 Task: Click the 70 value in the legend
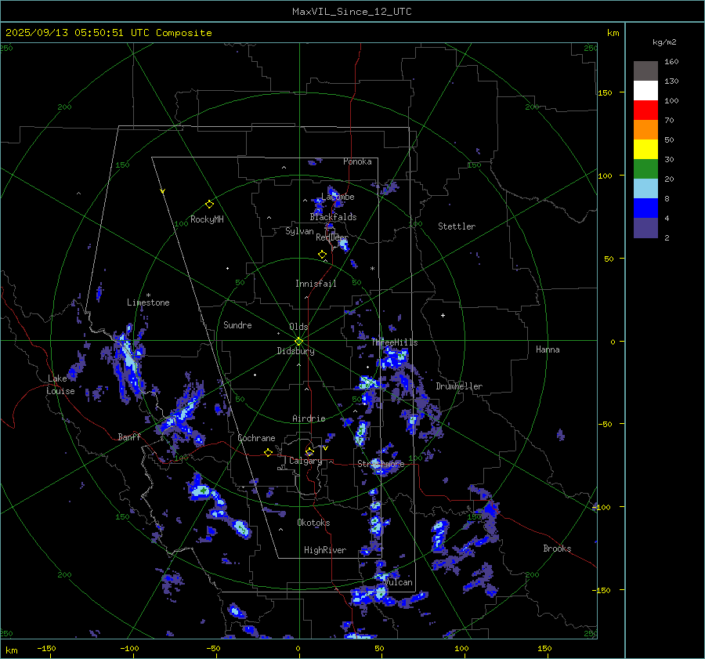[x=669, y=120]
